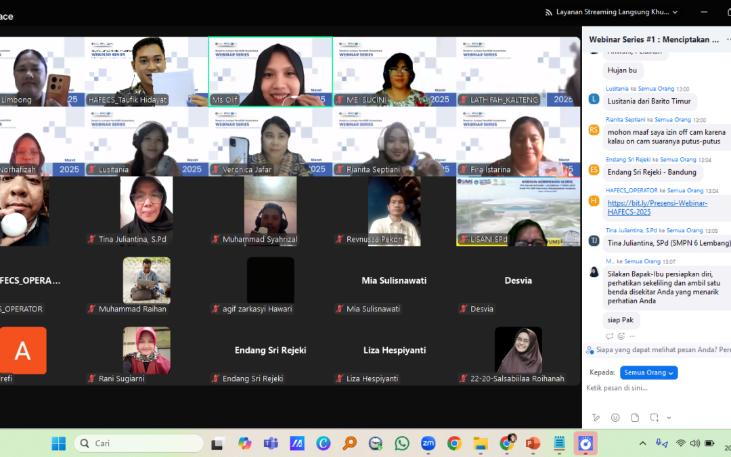Click the Webinar Series #1 chat title
This screenshot has width=731, height=457.
point(654,40)
